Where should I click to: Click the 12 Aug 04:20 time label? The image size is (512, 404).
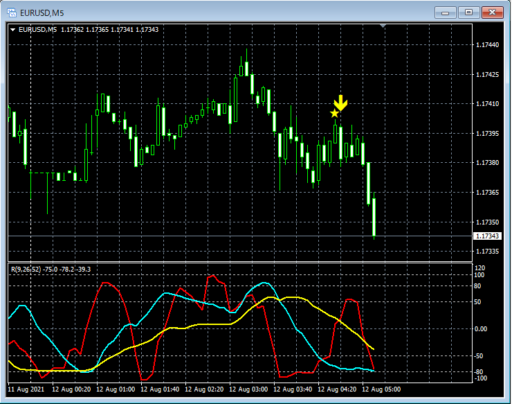coord(337,389)
